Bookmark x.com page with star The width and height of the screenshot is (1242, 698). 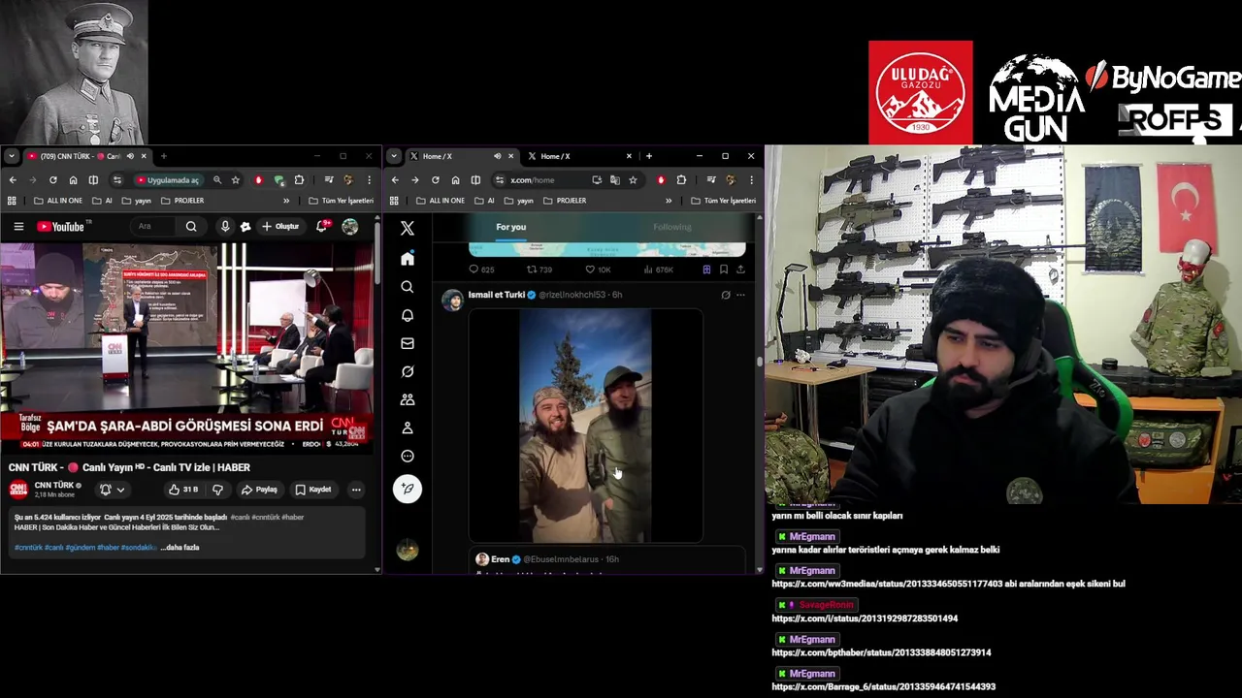point(633,180)
